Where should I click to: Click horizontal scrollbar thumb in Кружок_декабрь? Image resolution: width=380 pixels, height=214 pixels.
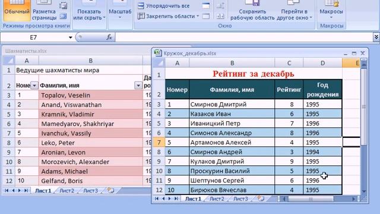pos(311,199)
